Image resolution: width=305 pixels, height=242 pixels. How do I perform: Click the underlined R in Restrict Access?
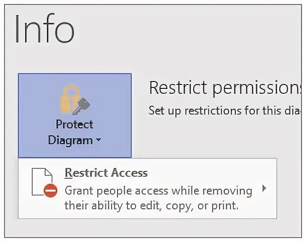click(x=68, y=173)
